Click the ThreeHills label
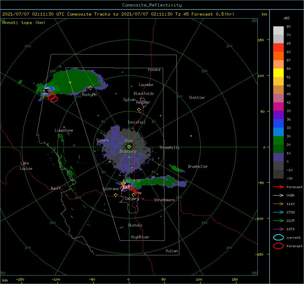Image resolution: width=304 pixels, height=284 pixels. click(x=169, y=148)
